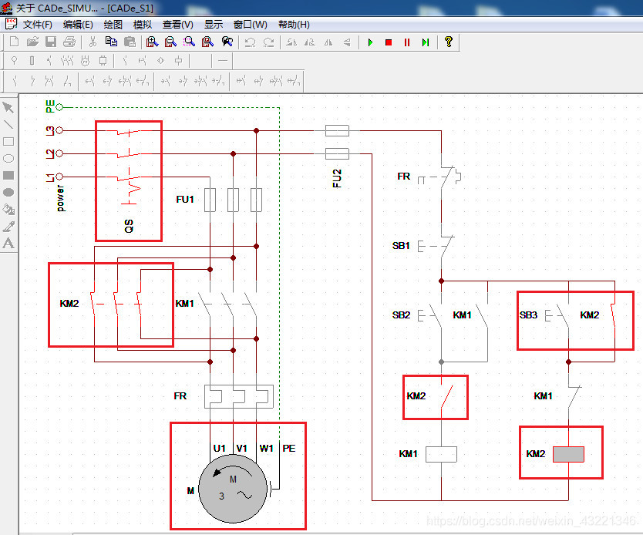Stop simulation with red square button
Screen dimensions: 643x535
[x=389, y=42]
